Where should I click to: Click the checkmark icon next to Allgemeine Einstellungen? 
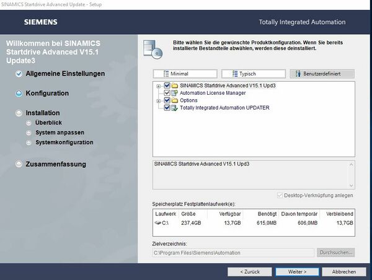pos(19,74)
